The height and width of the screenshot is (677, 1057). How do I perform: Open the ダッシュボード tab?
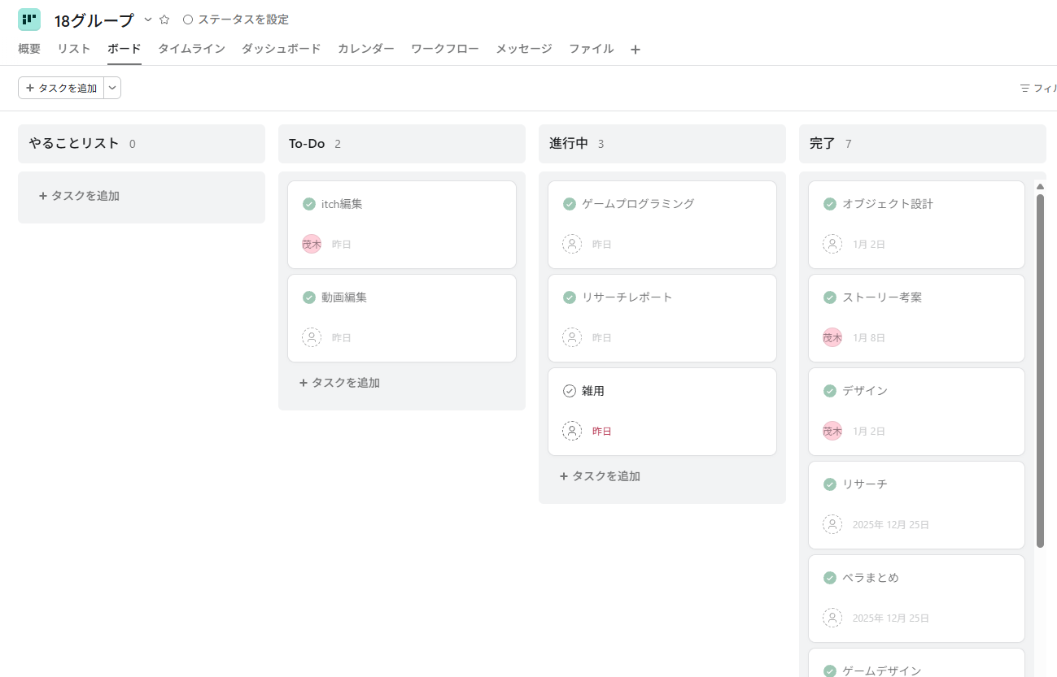(281, 49)
